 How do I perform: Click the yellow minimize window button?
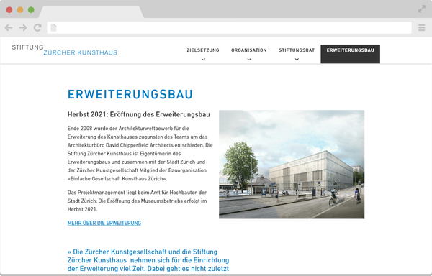[20, 10]
